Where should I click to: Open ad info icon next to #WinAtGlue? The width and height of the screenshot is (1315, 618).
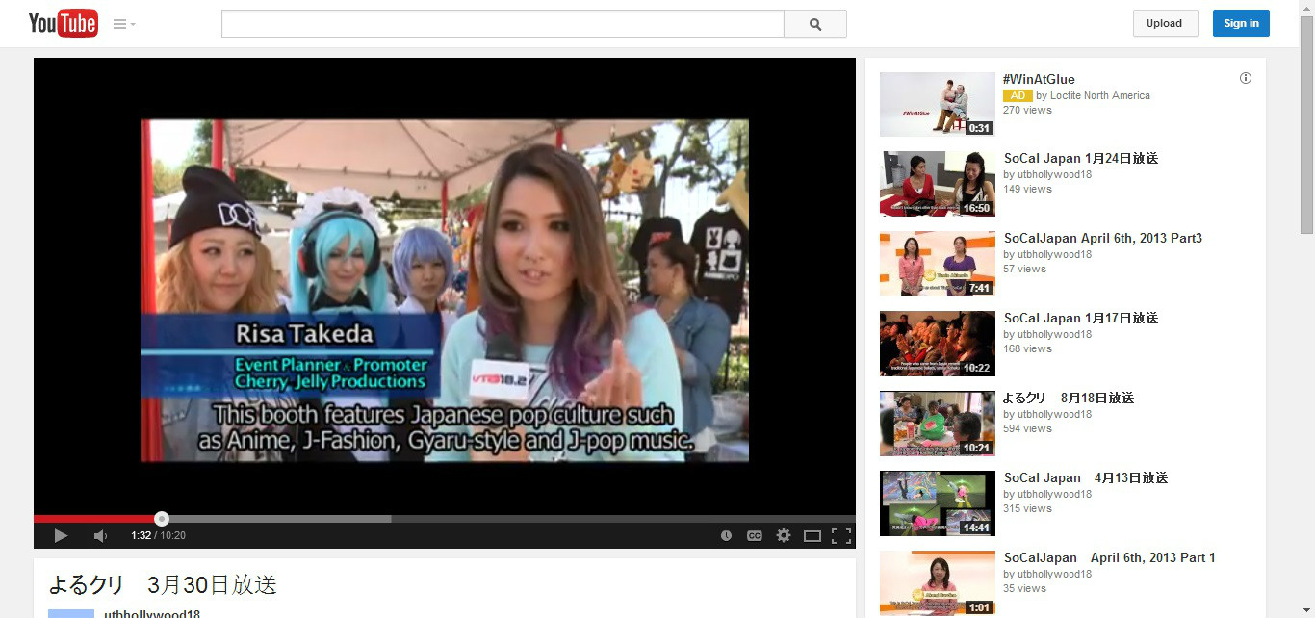[x=1246, y=78]
